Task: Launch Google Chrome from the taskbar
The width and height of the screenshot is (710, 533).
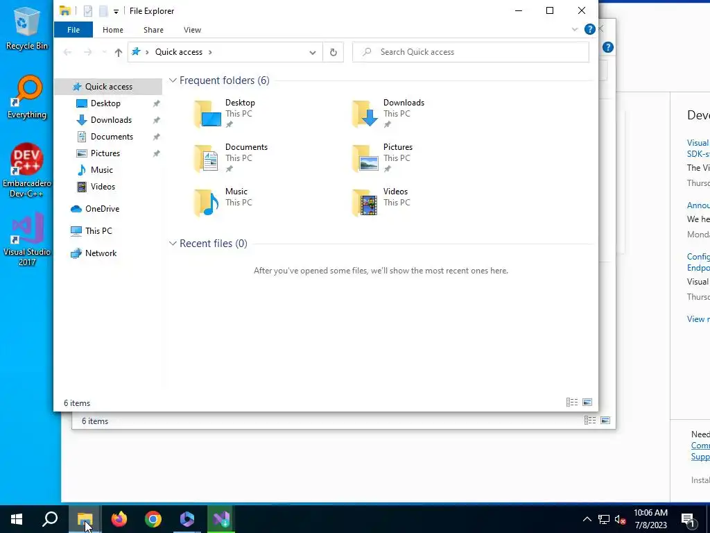Action: 153,519
